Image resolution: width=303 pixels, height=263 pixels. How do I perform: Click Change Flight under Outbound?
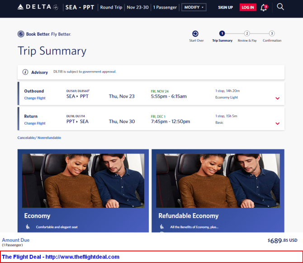pyautogui.click(x=35, y=98)
